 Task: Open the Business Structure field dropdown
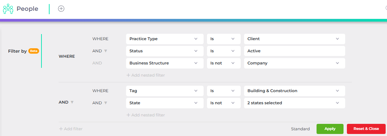(x=165, y=63)
